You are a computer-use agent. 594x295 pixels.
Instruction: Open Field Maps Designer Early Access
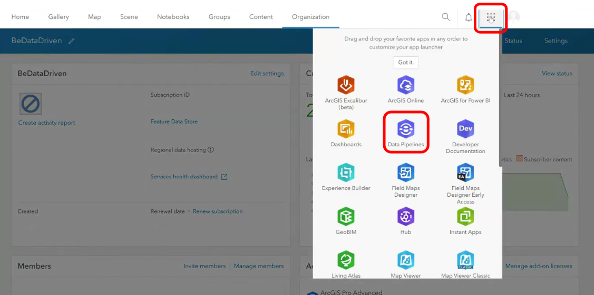click(465, 184)
